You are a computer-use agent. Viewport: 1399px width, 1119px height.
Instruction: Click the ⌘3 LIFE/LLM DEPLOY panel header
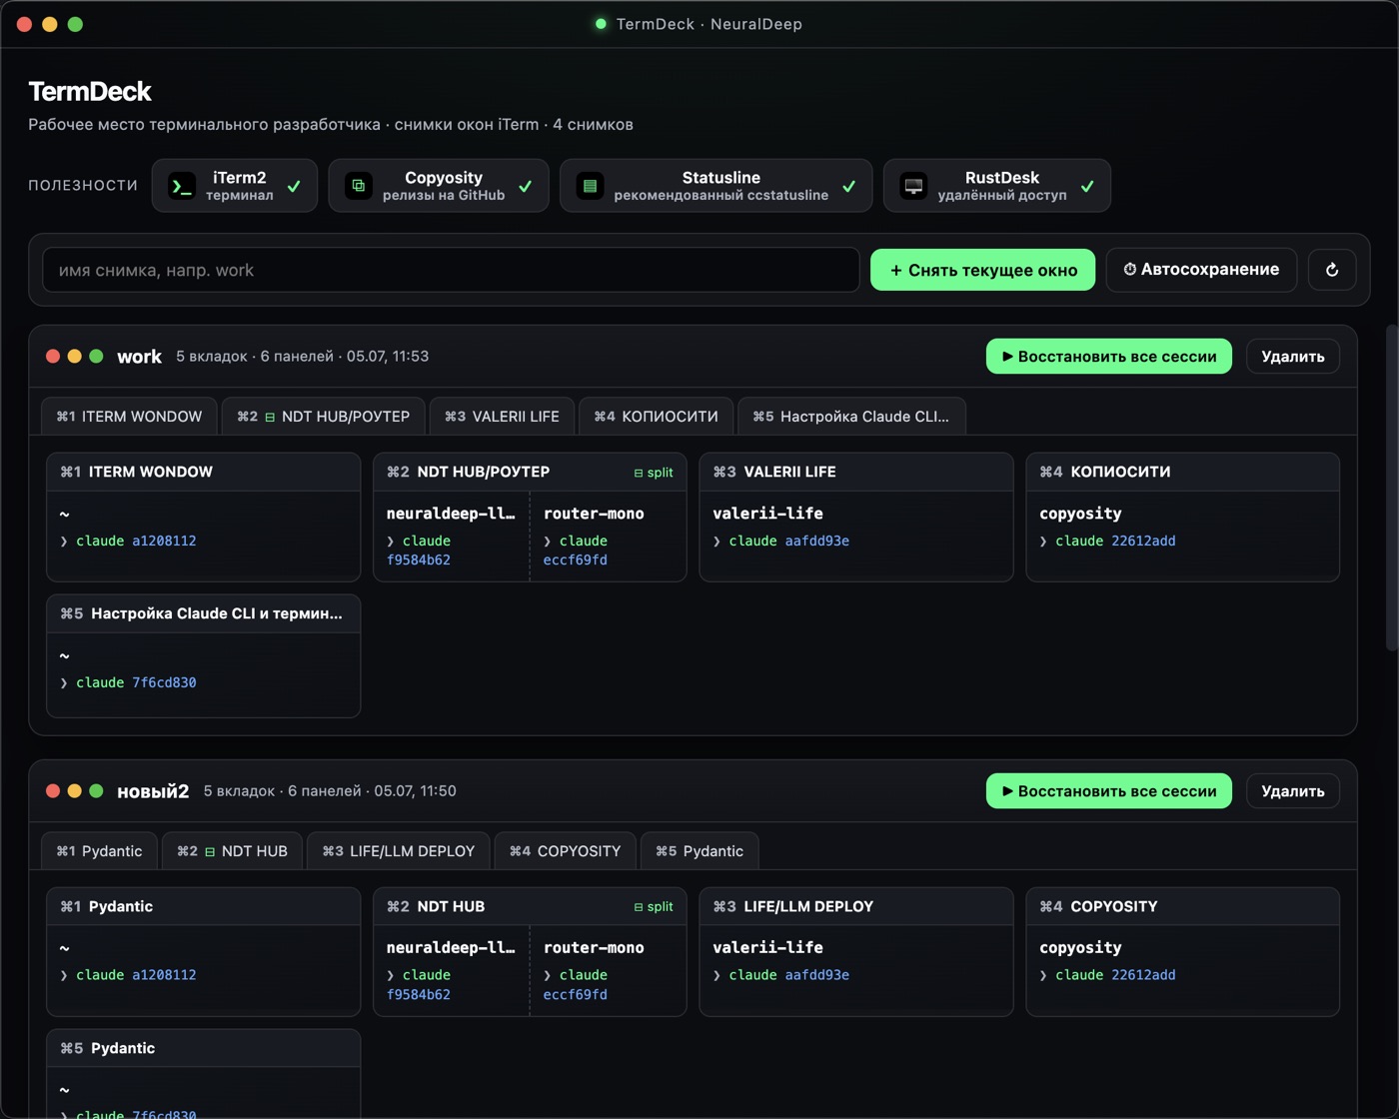click(x=856, y=906)
